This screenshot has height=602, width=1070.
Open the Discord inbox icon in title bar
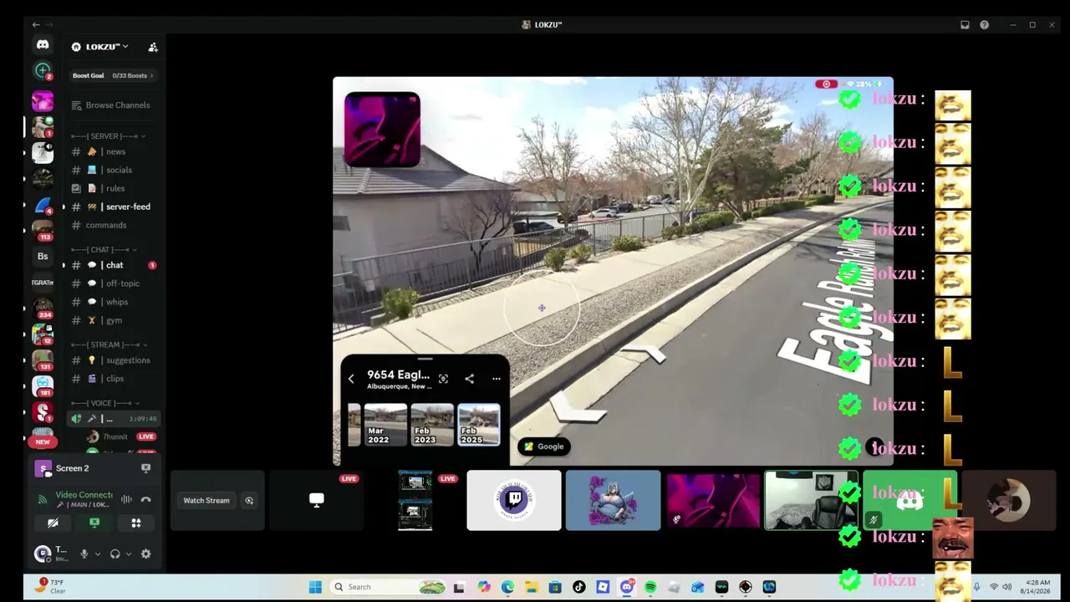click(965, 25)
